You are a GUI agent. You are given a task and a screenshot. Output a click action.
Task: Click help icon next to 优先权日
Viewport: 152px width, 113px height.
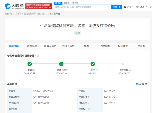point(89,109)
